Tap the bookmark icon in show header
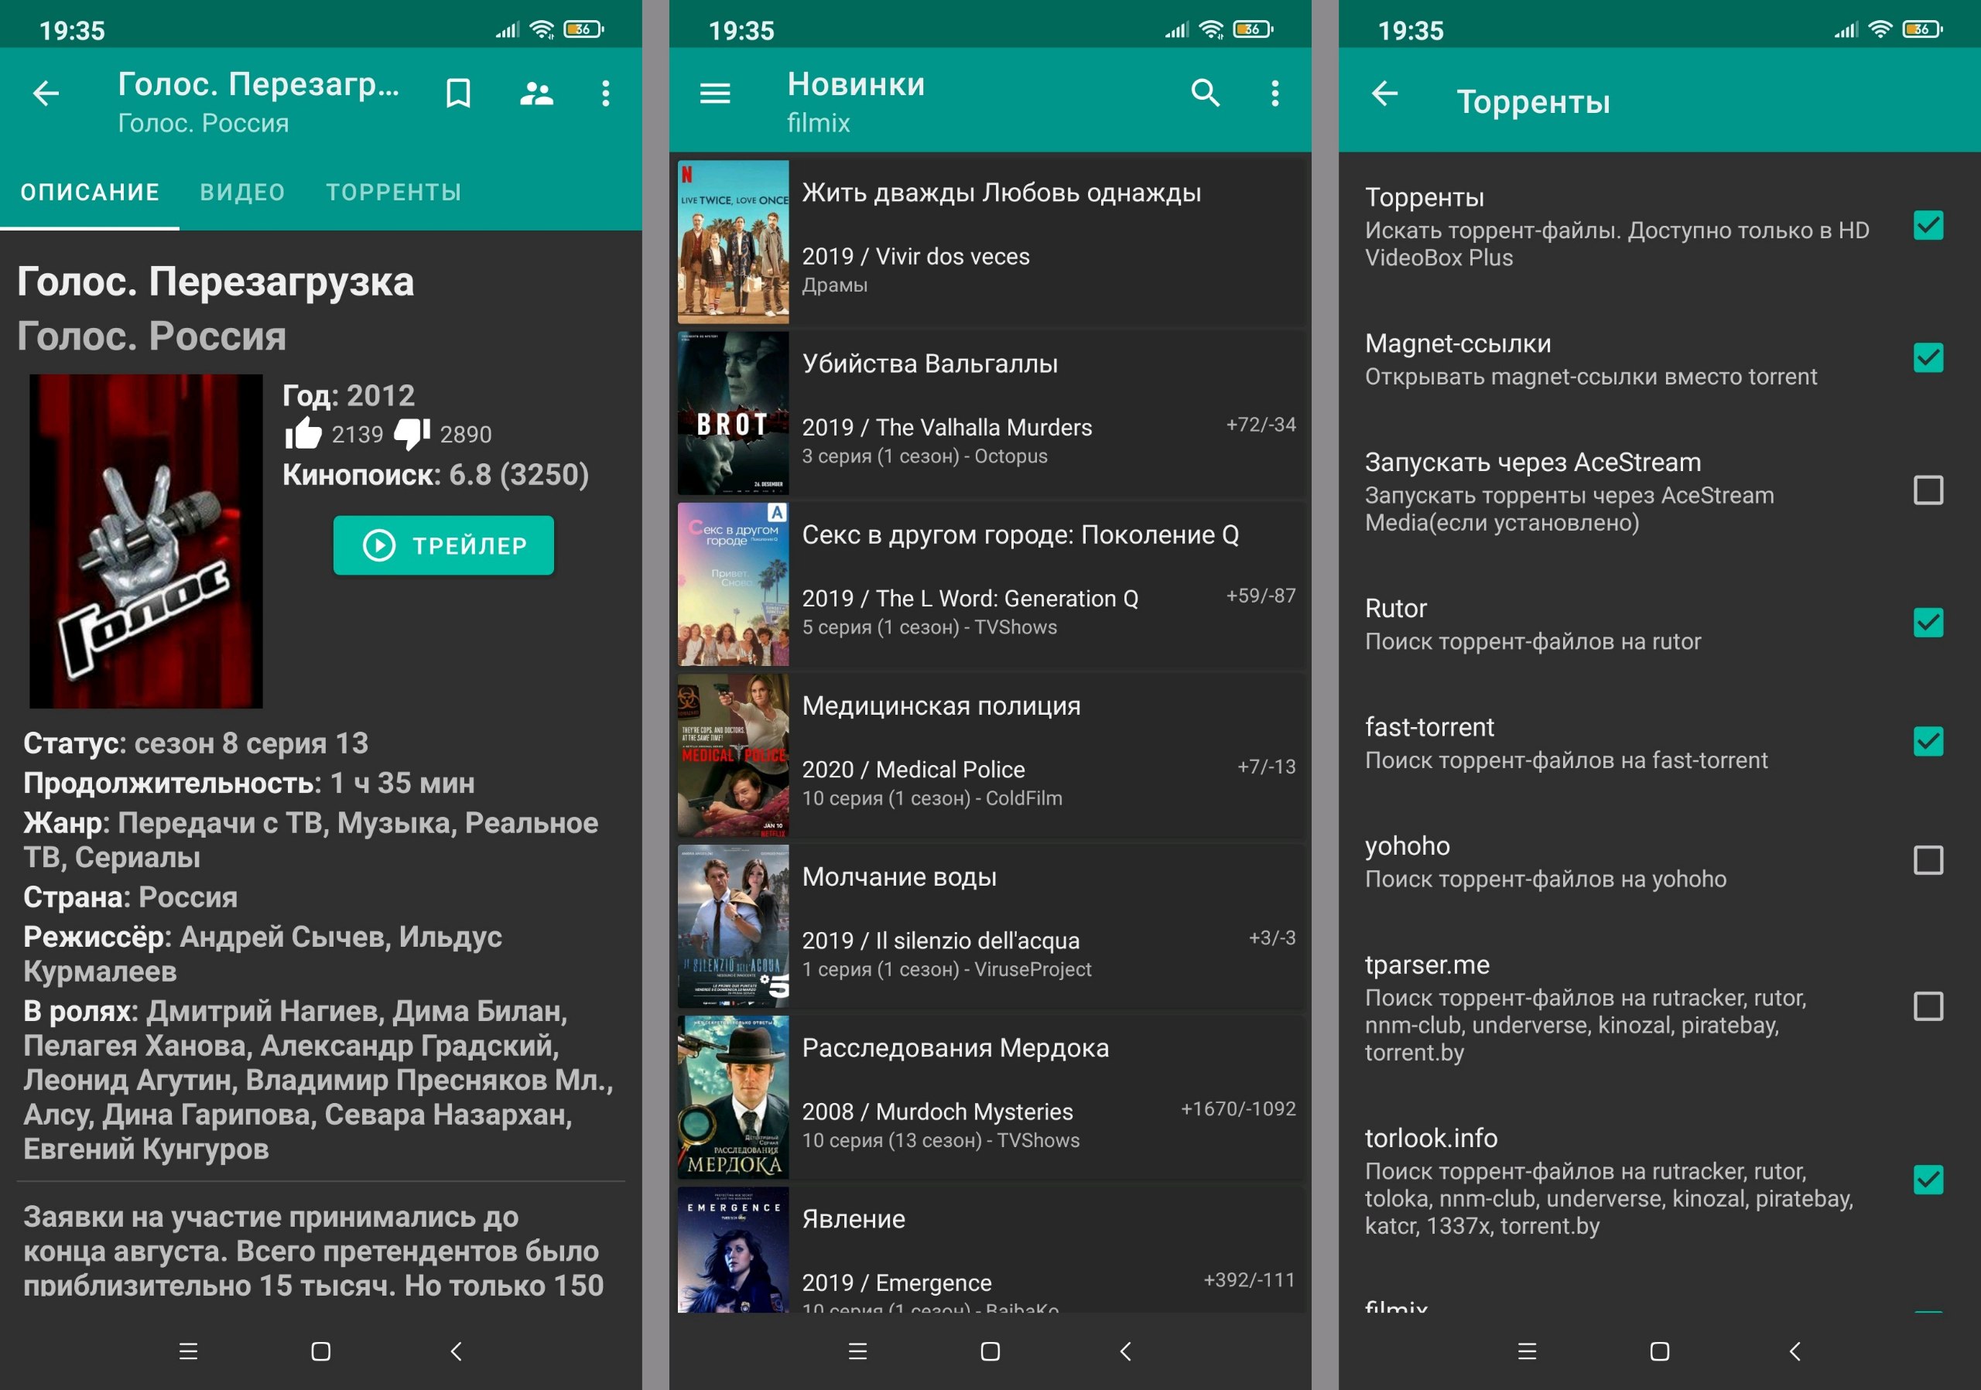Screen dimensions: 1981x1390 coord(458,93)
